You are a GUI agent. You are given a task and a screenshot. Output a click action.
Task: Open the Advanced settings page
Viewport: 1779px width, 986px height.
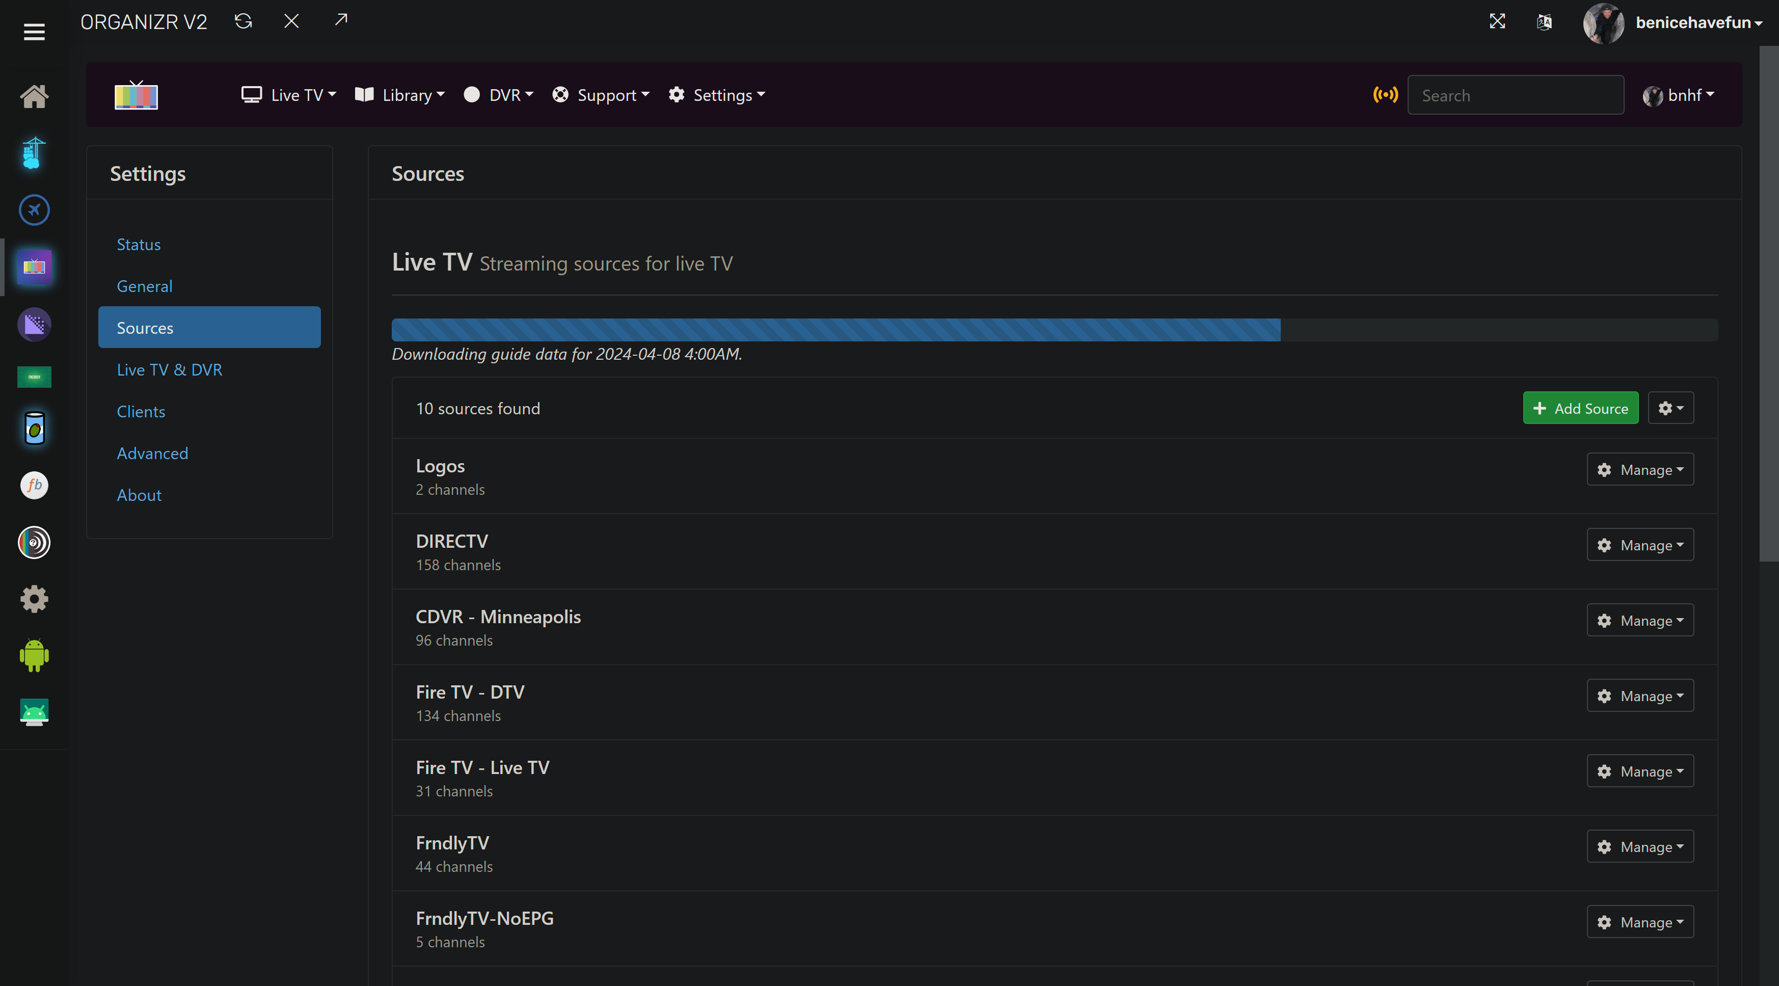pyautogui.click(x=152, y=452)
